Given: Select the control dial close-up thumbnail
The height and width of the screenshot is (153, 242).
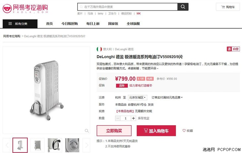Looking at the screenshot, I should pyautogui.click(x=72, y=145).
